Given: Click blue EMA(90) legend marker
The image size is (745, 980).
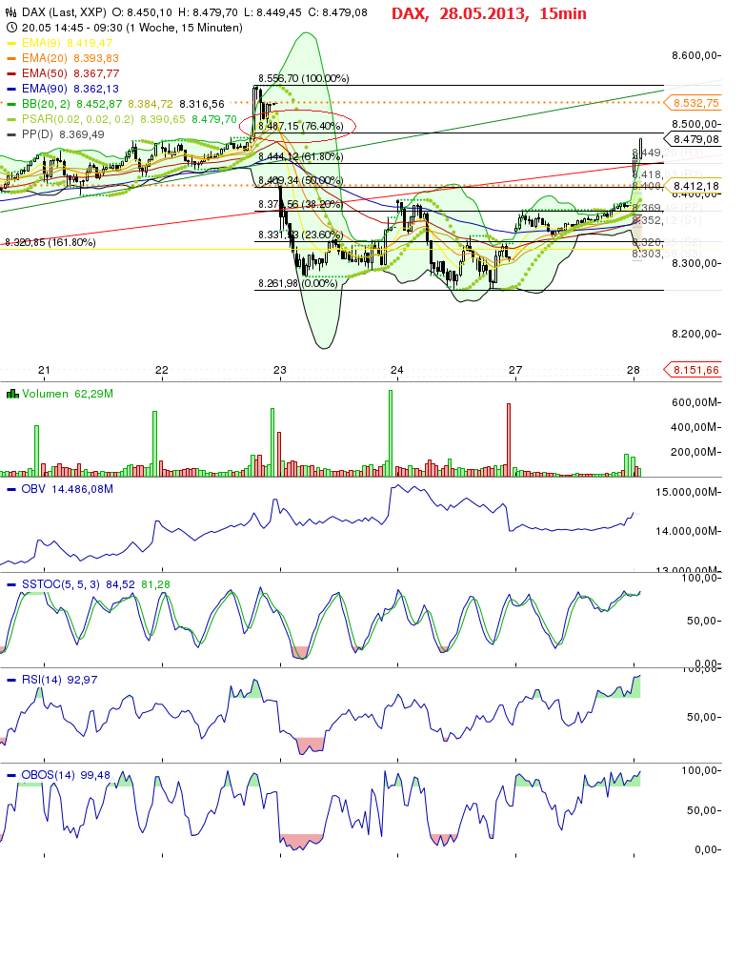Looking at the screenshot, I should pos(11,89).
